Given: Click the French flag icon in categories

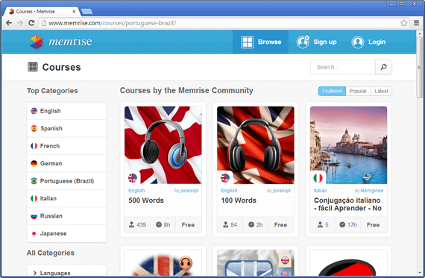Looking at the screenshot, I should coord(34,146).
